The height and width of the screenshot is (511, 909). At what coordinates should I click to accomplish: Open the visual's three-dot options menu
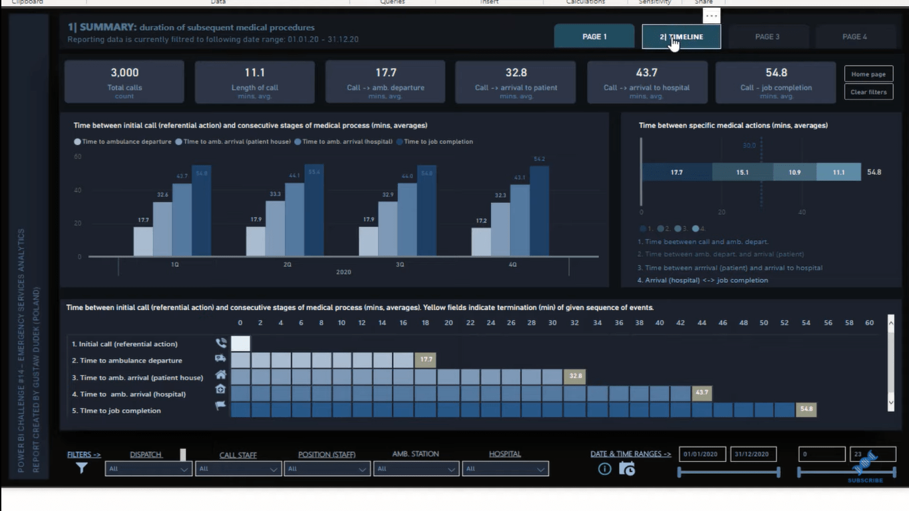(711, 15)
